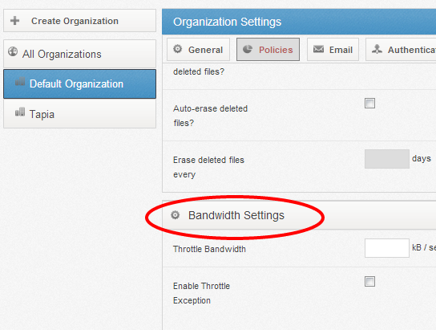Select the Policies tab

point(268,50)
